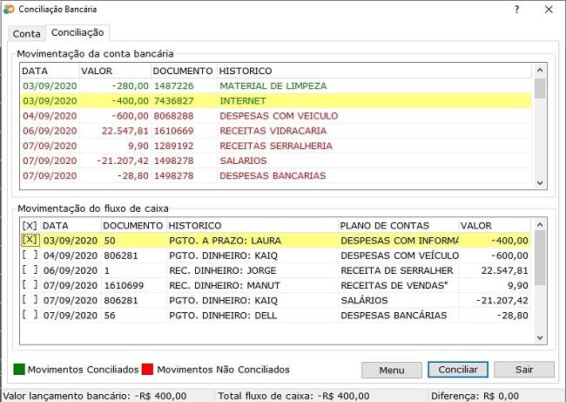Check the box for 04/09/2020 document 806281 row

point(30,255)
